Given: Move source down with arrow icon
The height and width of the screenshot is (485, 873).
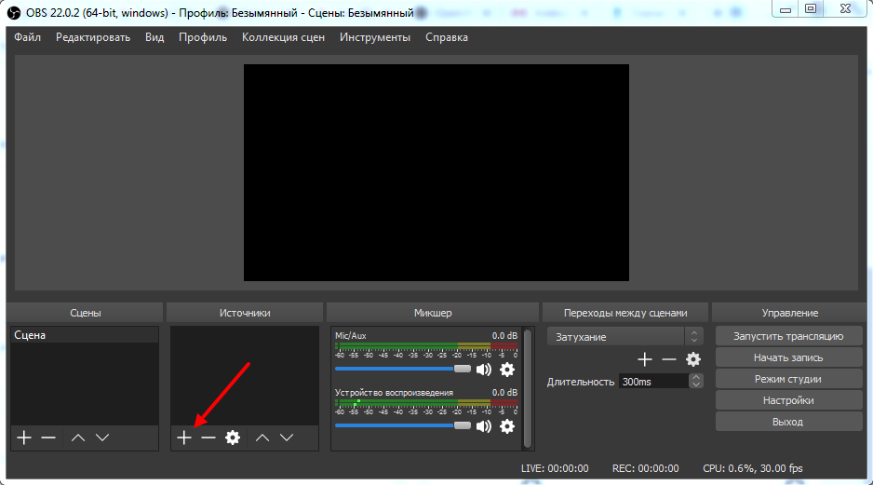Looking at the screenshot, I should [287, 437].
